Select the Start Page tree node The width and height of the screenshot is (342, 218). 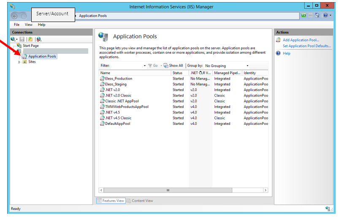click(x=31, y=46)
